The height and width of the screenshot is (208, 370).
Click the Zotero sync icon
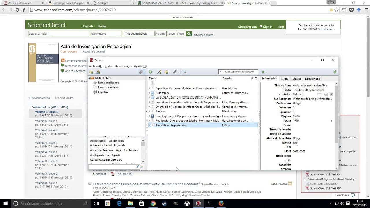tap(335, 72)
